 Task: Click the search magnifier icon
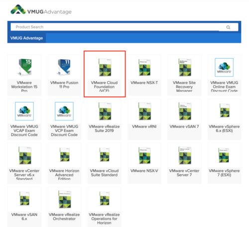coord(228,27)
